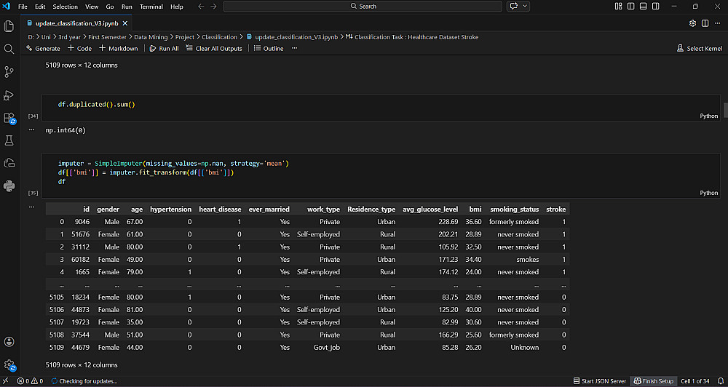Open the Terminal menu
The height and width of the screenshot is (387, 728).
pos(151,7)
